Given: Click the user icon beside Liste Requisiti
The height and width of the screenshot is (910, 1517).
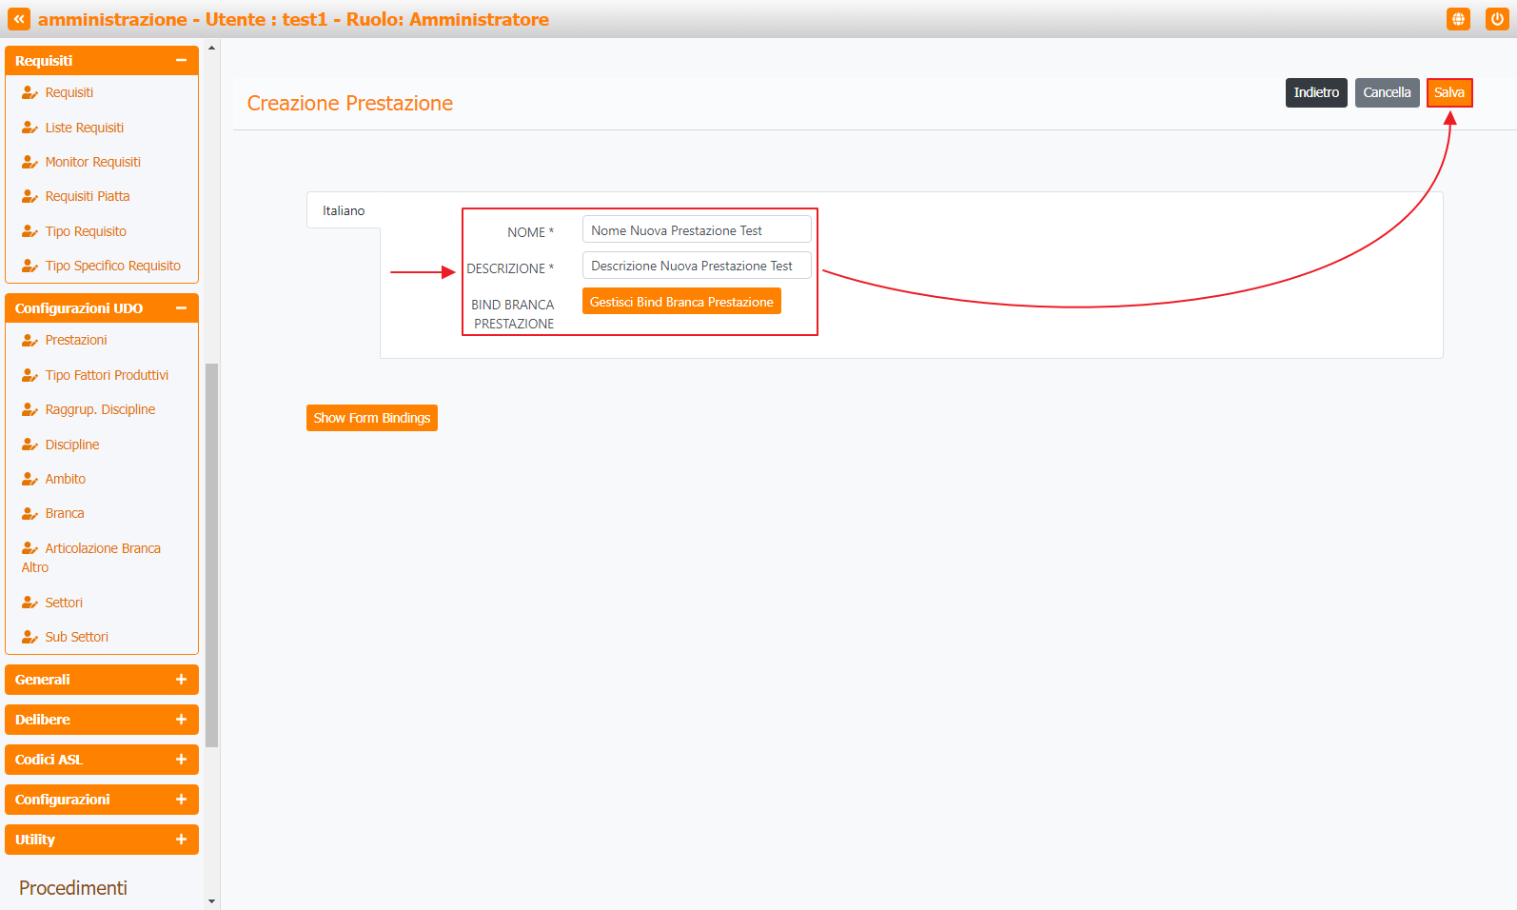Looking at the screenshot, I should [30, 128].
